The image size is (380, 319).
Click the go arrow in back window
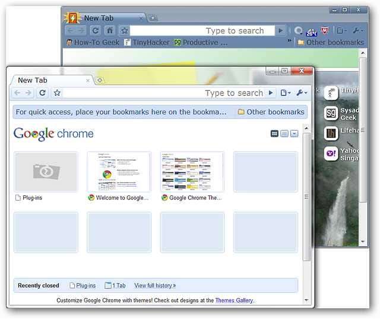(281, 30)
